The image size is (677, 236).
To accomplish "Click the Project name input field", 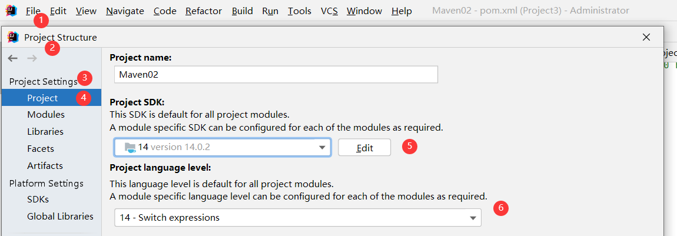I will pos(276,75).
